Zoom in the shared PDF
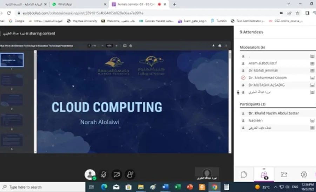The width and height of the screenshot is (316, 192). click(116, 46)
